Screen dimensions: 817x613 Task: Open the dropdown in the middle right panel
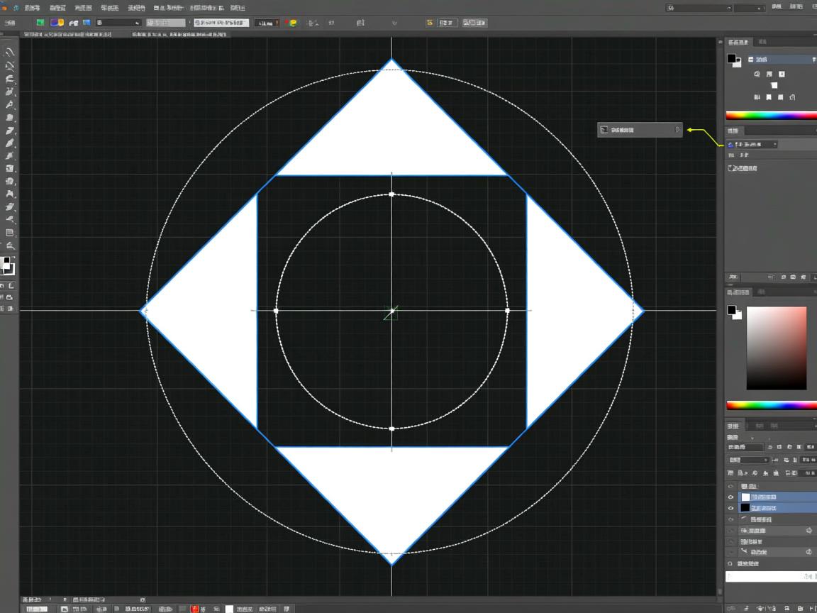pyautogui.click(x=754, y=144)
